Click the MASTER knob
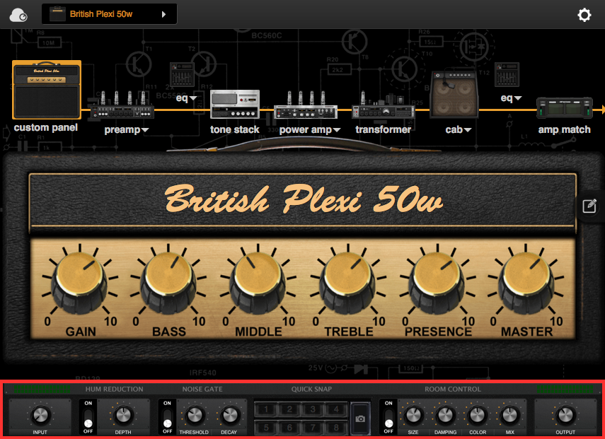The height and width of the screenshot is (439, 605). (x=526, y=283)
